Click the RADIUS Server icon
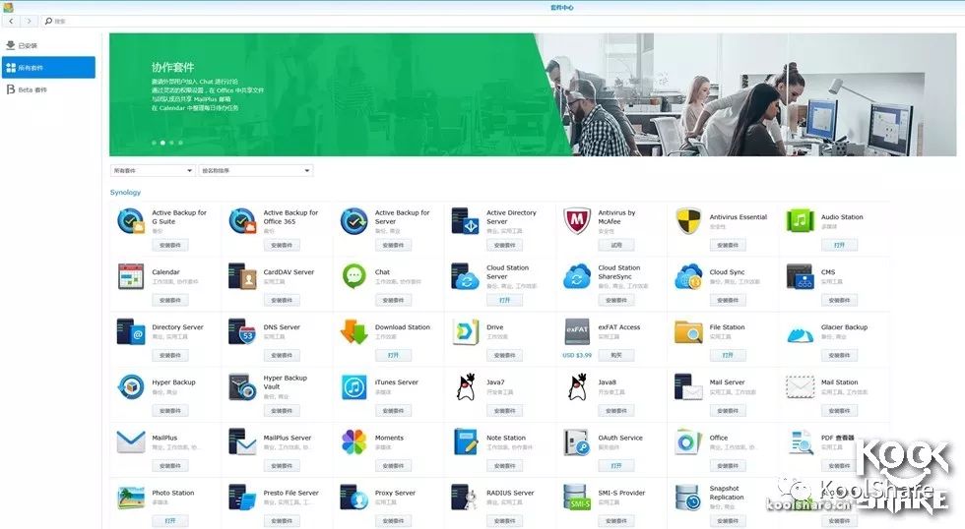This screenshot has width=965, height=529. point(465,498)
